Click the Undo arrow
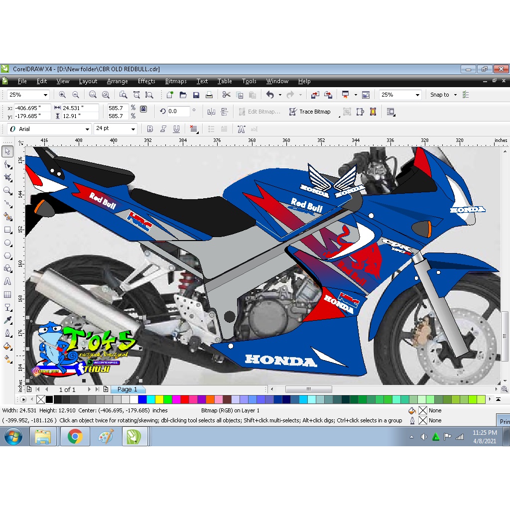510x510 pixels. [270, 95]
